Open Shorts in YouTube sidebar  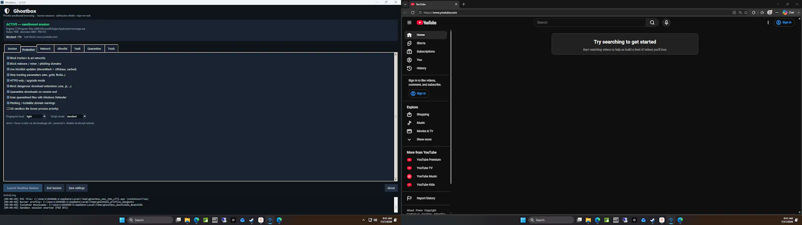tap(426, 43)
